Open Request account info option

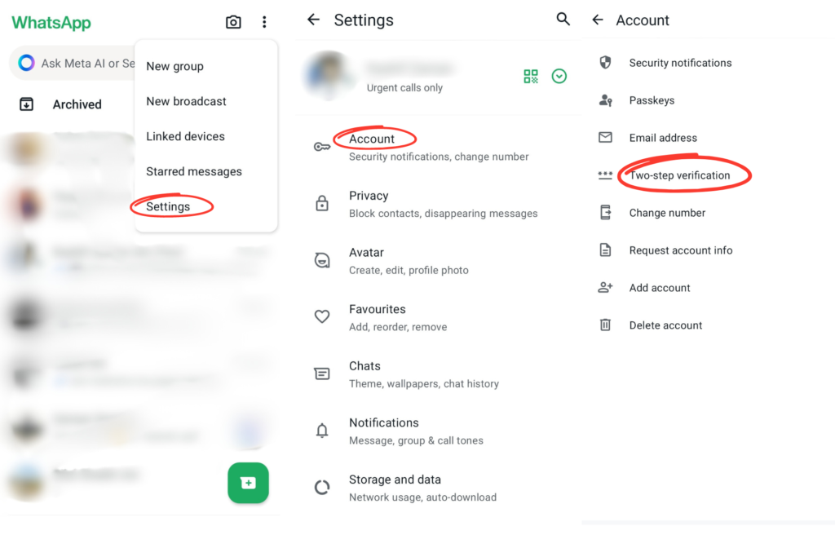[x=709, y=250]
